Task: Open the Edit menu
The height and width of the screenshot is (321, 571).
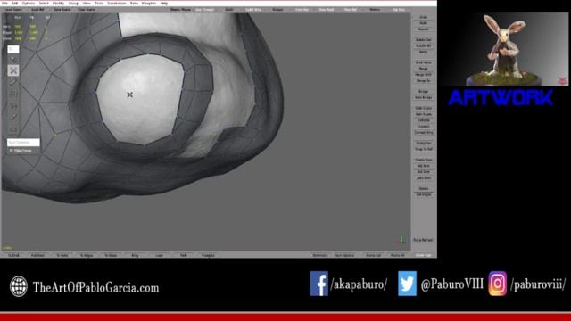Action: pos(14,3)
